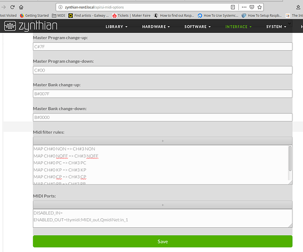Expand the HARDWARE menu
The width and height of the screenshot is (303, 252).
coord(156,27)
